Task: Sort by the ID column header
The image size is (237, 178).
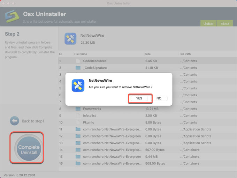Action: click(x=60, y=54)
